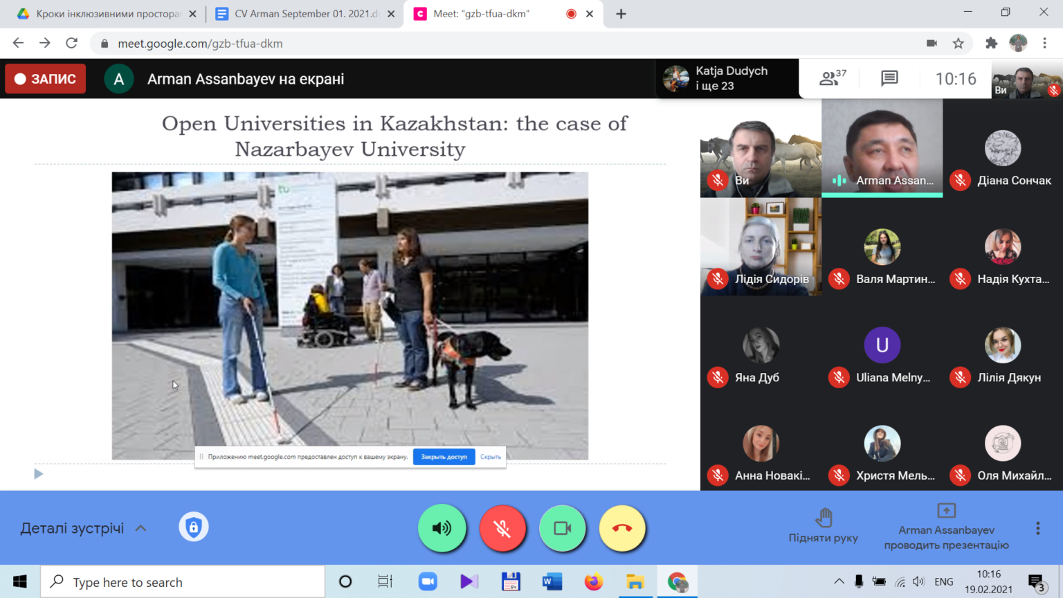1063x598 pixels.
Task: Toggle the red muted microphone button
Action: tap(502, 528)
